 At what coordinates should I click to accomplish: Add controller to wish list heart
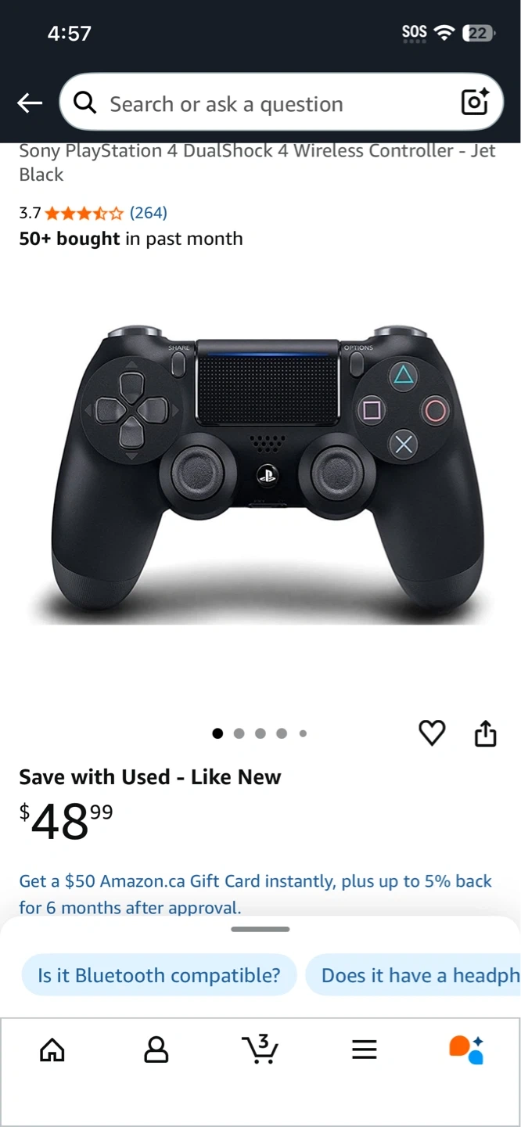pyautogui.click(x=432, y=733)
